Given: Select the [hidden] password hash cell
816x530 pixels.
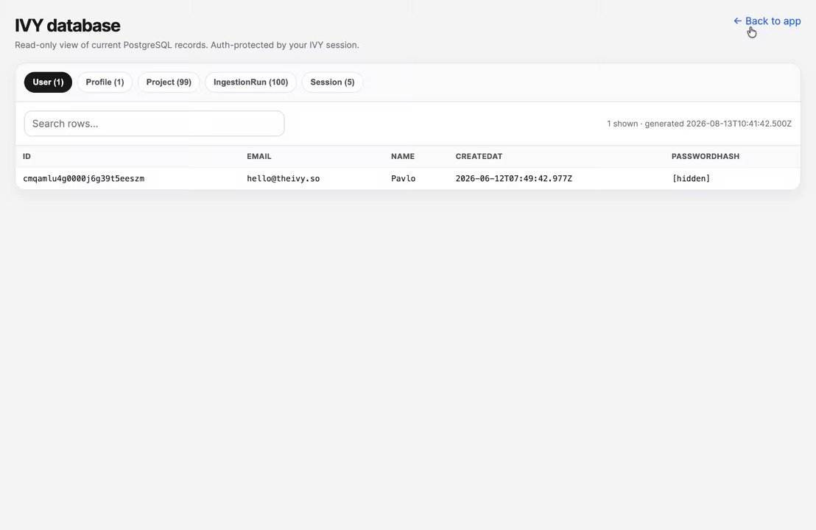Looking at the screenshot, I should [x=691, y=178].
